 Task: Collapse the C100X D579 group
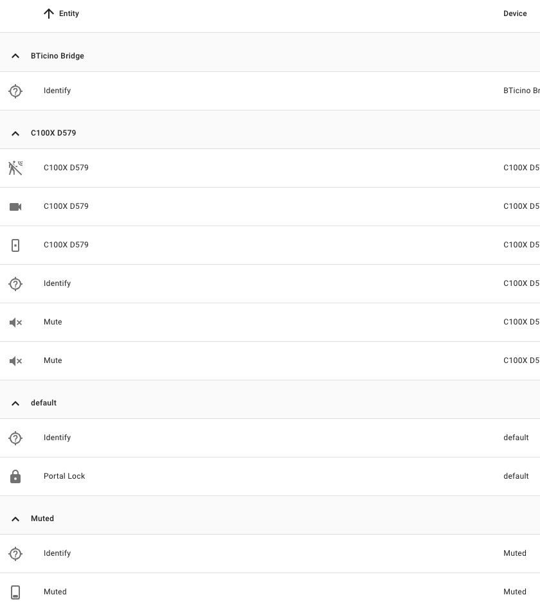(x=15, y=133)
